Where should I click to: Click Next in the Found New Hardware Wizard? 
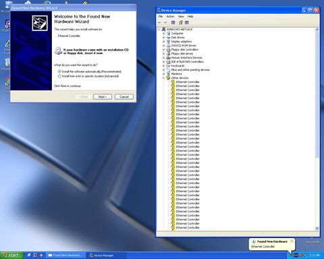103,96
